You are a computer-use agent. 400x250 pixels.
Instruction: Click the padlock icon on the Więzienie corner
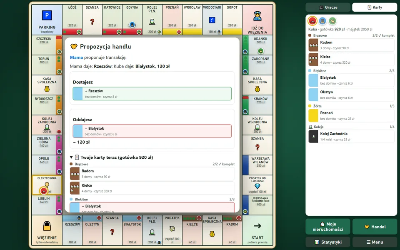tap(47, 226)
